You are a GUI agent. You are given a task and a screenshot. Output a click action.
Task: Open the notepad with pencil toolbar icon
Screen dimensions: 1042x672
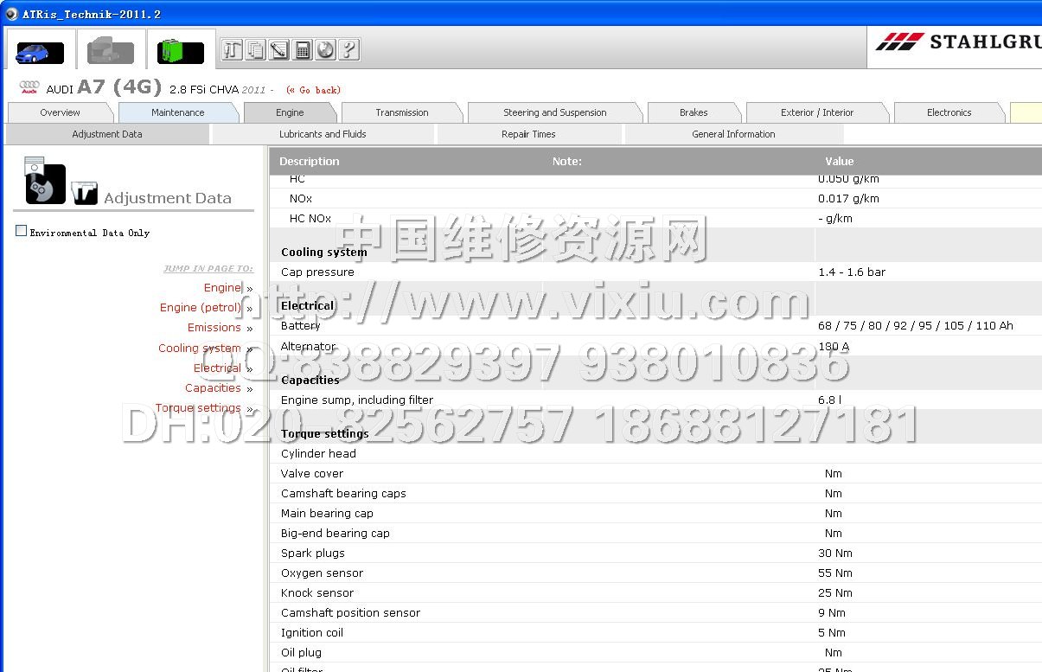[x=278, y=50]
